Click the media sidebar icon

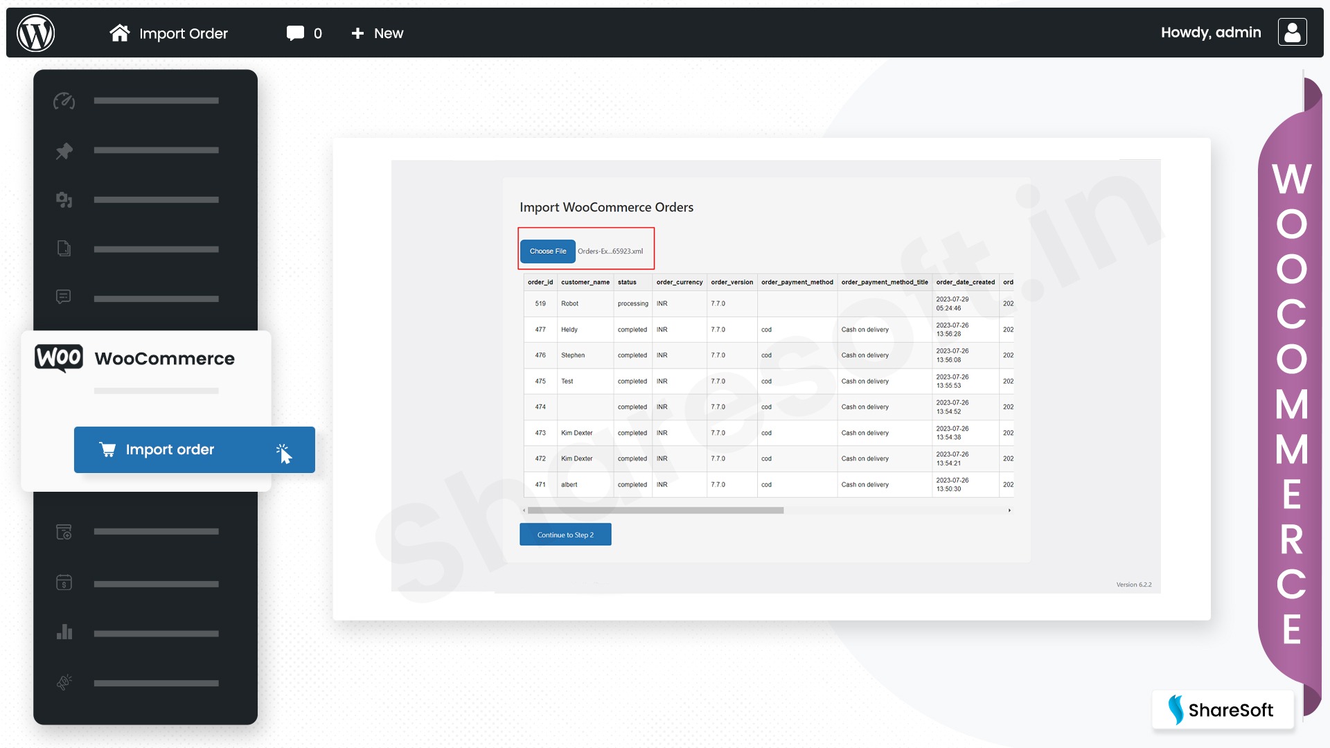click(x=64, y=199)
